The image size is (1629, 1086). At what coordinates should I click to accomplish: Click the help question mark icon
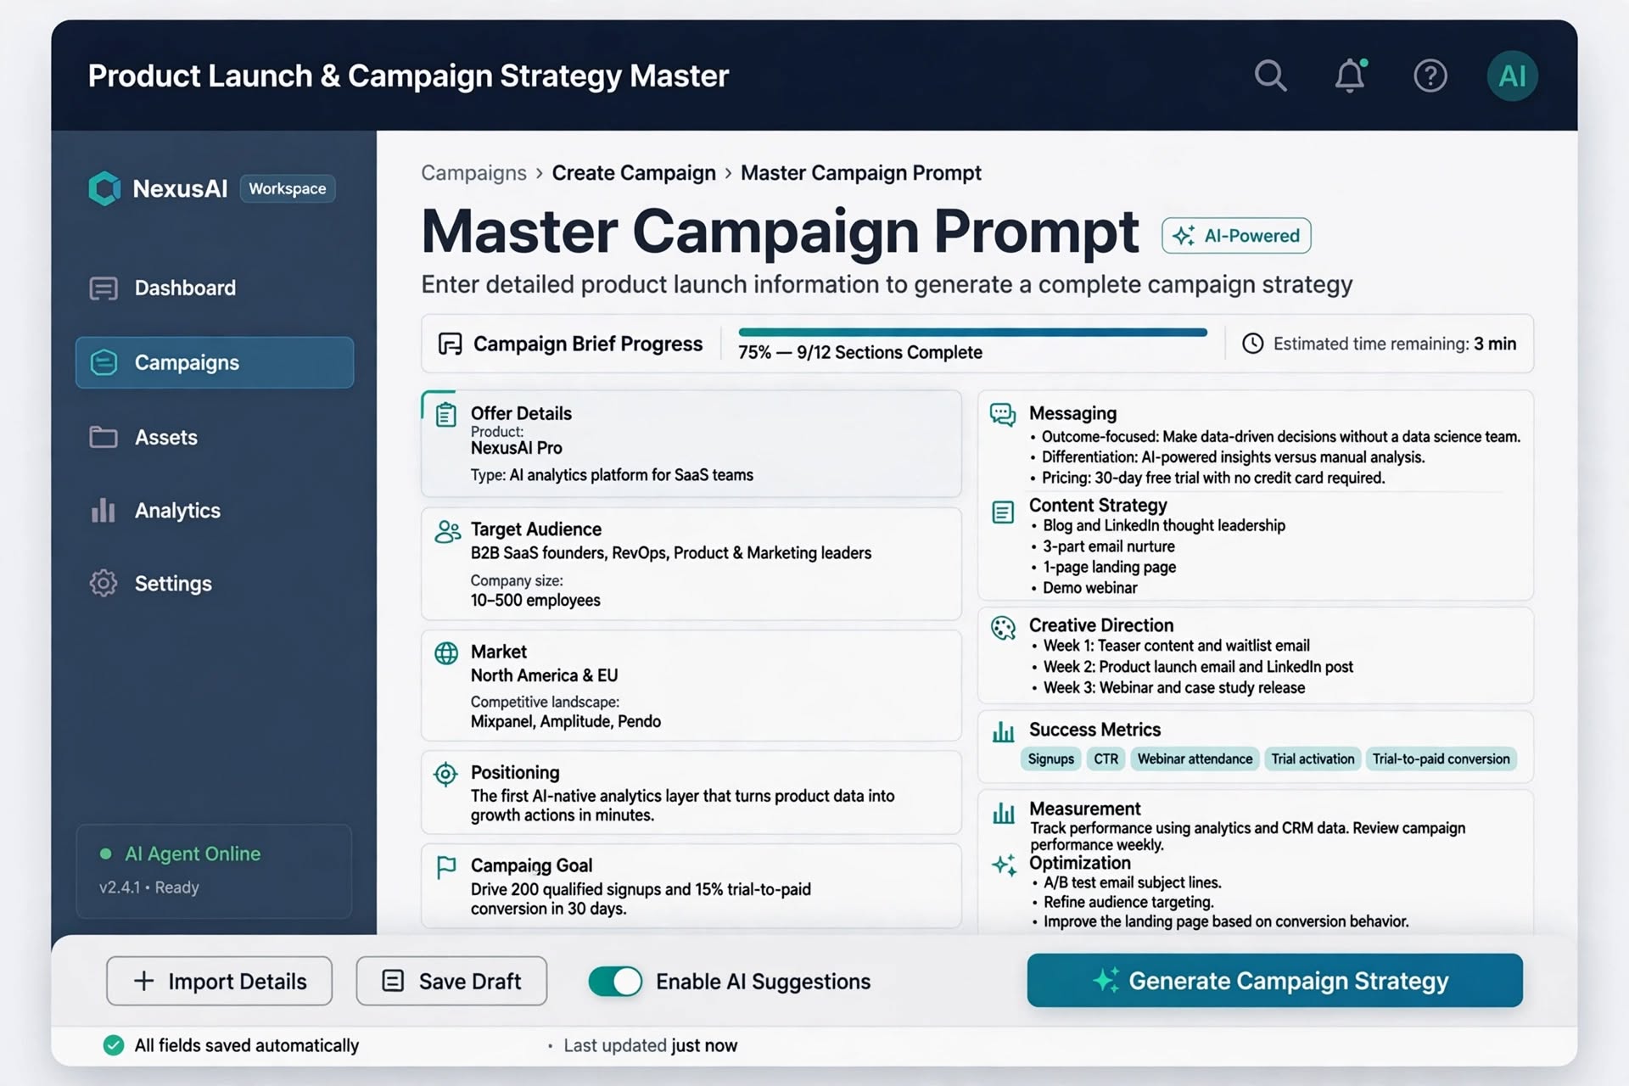[1430, 76]
